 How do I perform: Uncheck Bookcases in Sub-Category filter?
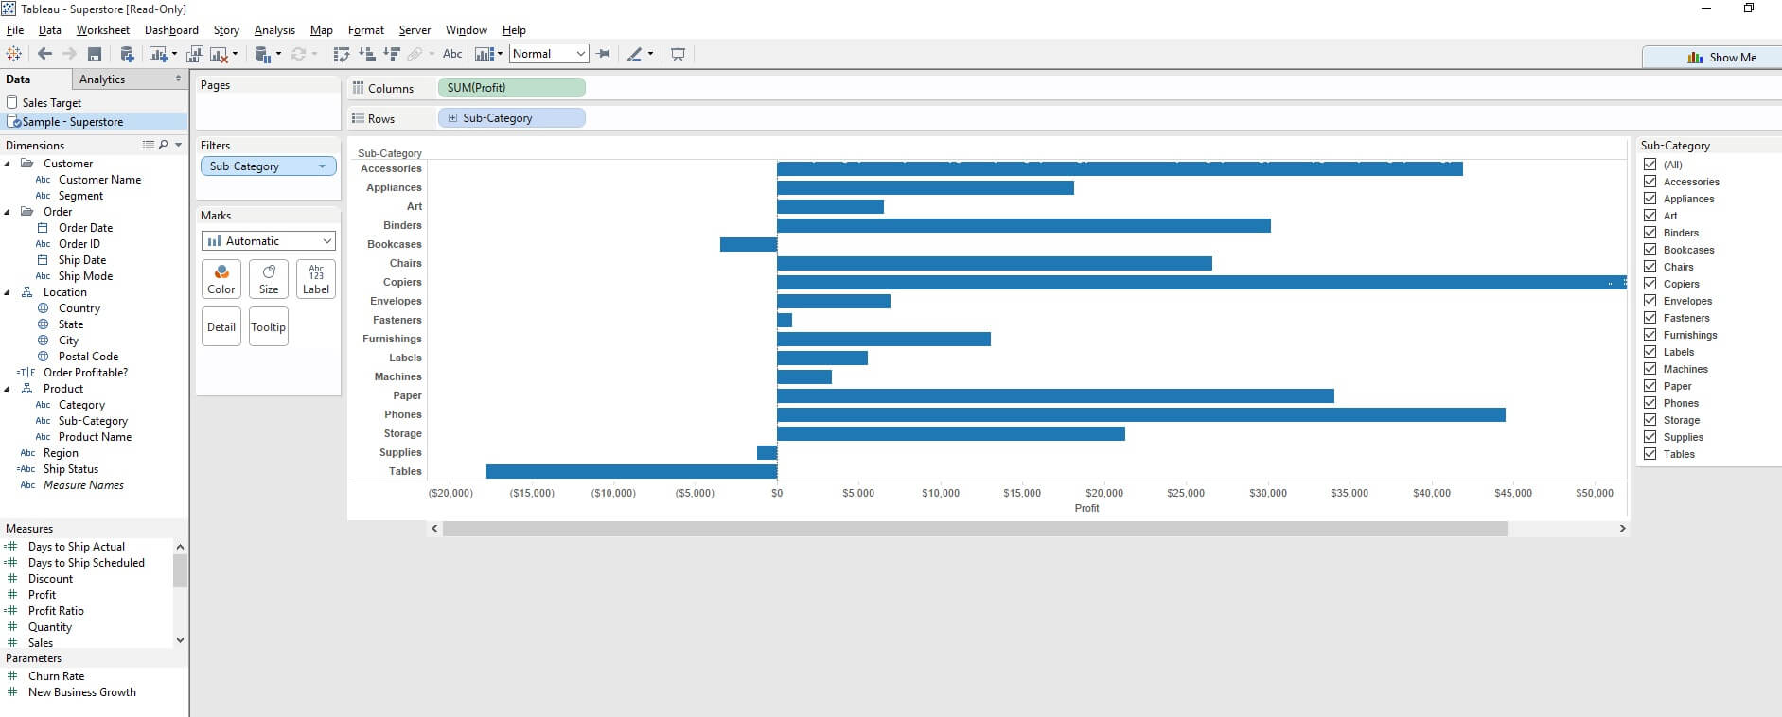click(x=1650, y=250)
